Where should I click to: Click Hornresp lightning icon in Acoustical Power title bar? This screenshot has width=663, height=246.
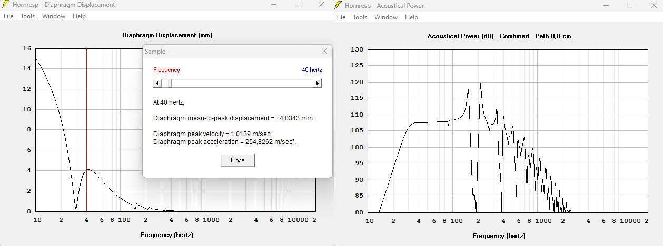coord(338,5)
